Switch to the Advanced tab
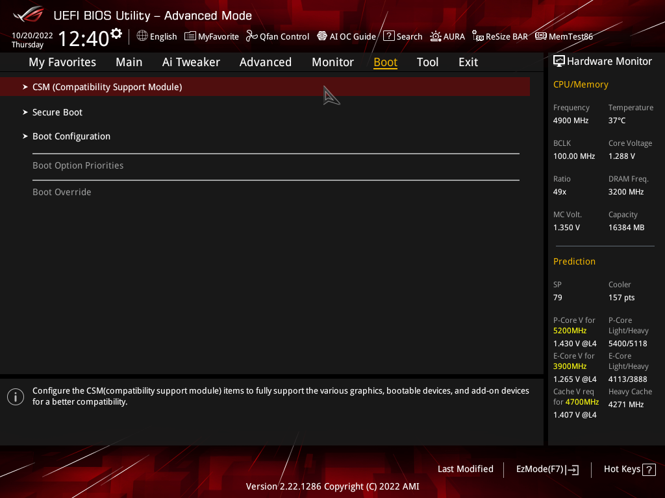The width and height of the screenshot is (665, 498). tap(265, 62)
